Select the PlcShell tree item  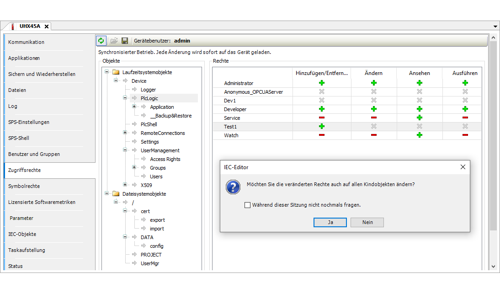tap(149, 124)
